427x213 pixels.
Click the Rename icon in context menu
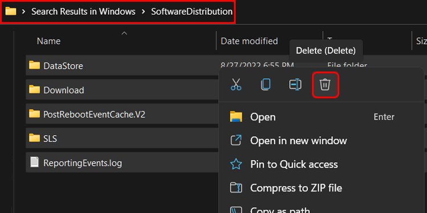point(295,85)
